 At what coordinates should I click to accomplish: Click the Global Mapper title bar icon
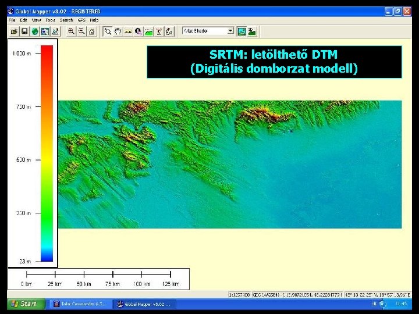10,11
